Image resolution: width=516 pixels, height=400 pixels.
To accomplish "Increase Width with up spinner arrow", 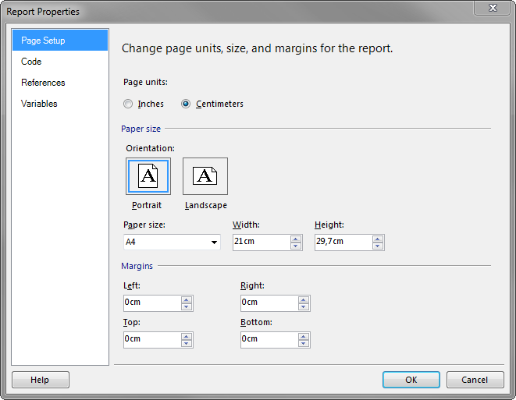I will click(x=296, y=239).
